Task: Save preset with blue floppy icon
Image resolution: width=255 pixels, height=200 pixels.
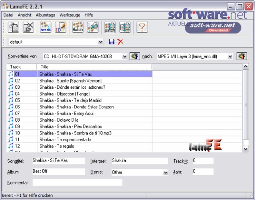Action: (x=112, y=42)
